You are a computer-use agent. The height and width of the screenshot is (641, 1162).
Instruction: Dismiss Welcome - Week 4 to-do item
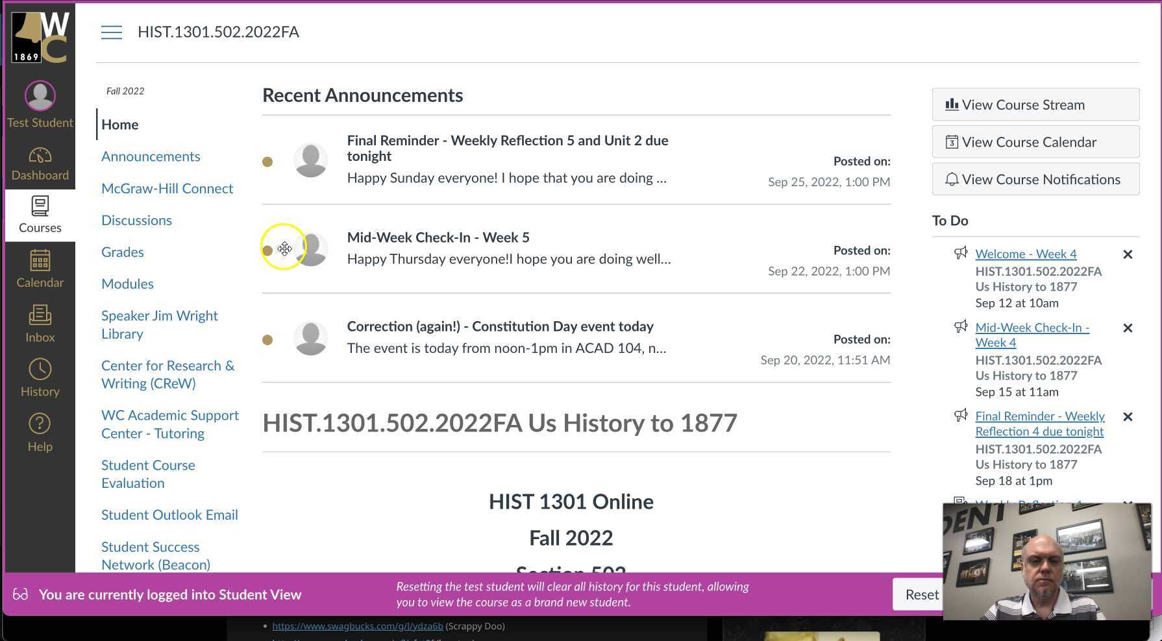click(x=1128, y=254)
